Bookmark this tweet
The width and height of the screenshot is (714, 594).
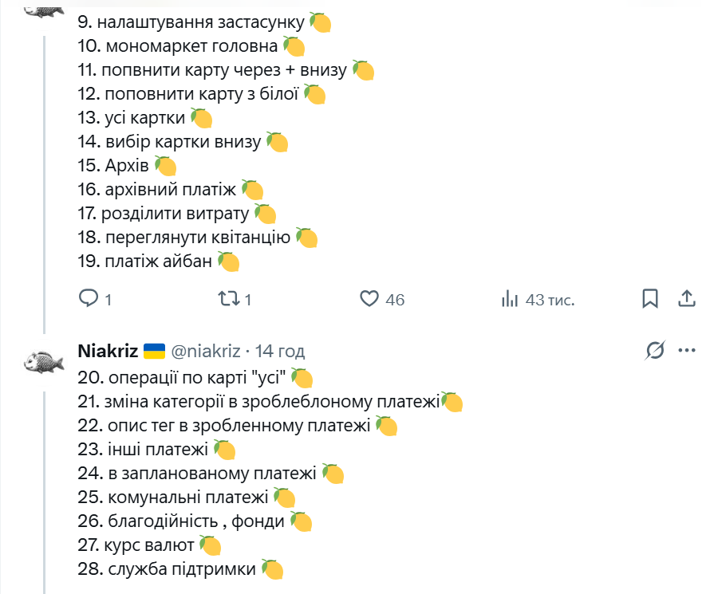(x=650, y=299)
